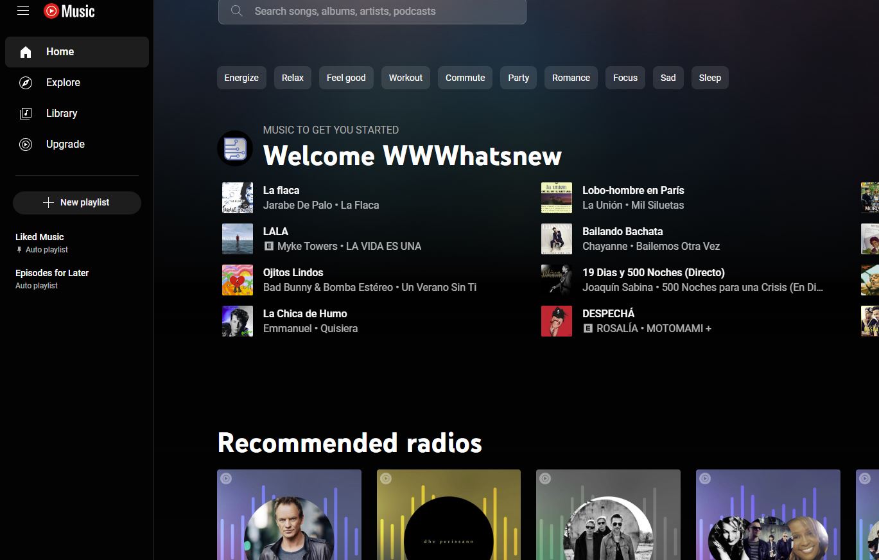
Task: Open the yellow recommended radio card
Action: coord(449,514)
